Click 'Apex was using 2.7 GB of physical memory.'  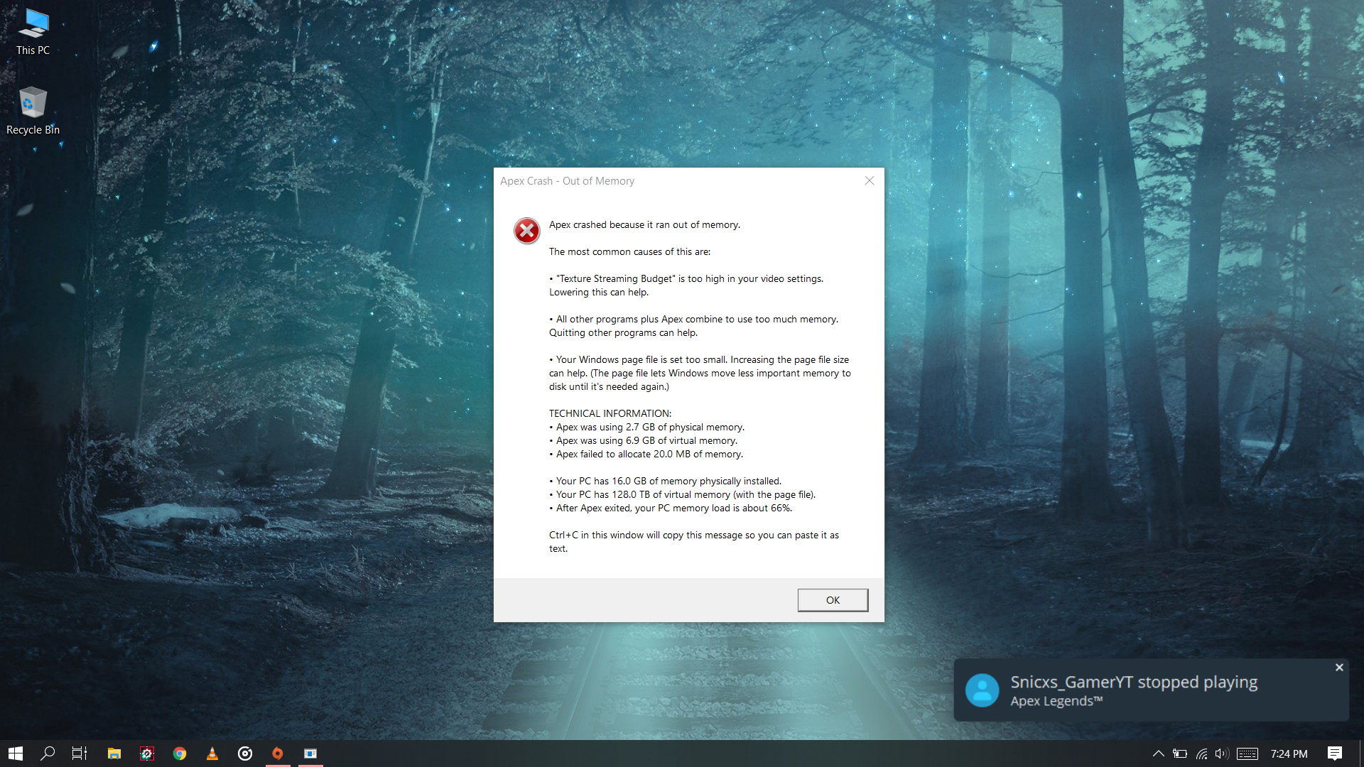[647, 427]
